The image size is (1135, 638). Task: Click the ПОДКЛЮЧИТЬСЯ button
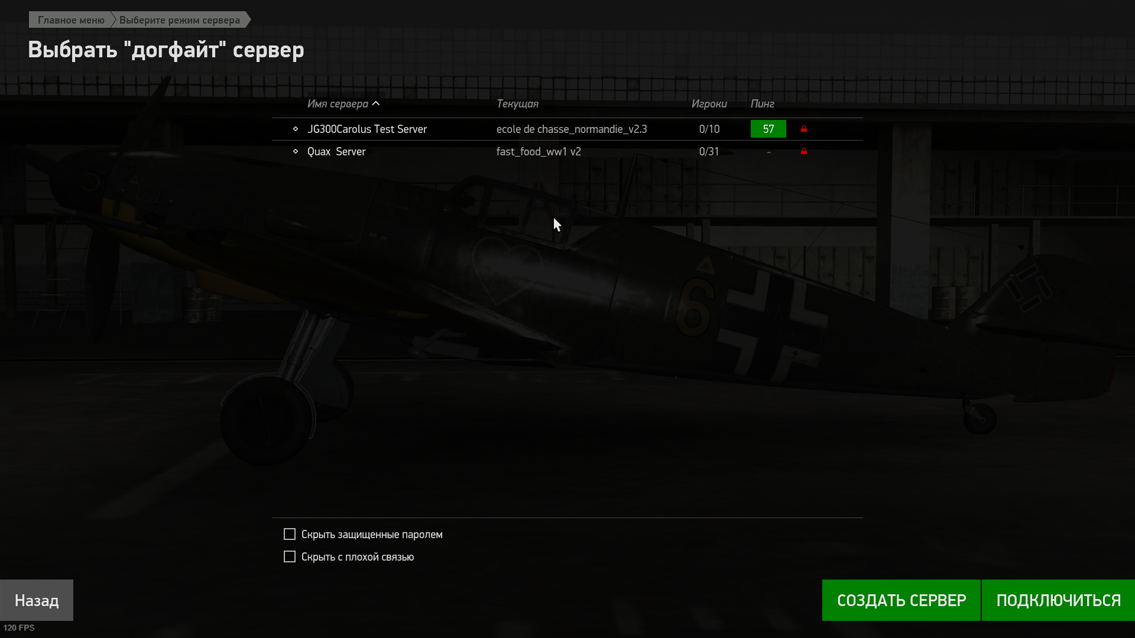(1058, 600)
